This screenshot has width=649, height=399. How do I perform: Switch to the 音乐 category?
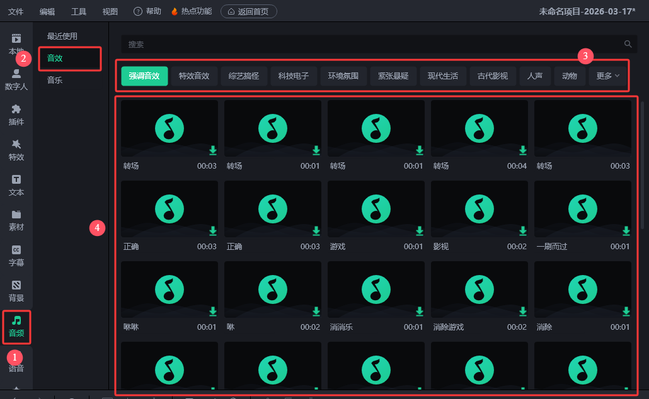tap(55, 81)
